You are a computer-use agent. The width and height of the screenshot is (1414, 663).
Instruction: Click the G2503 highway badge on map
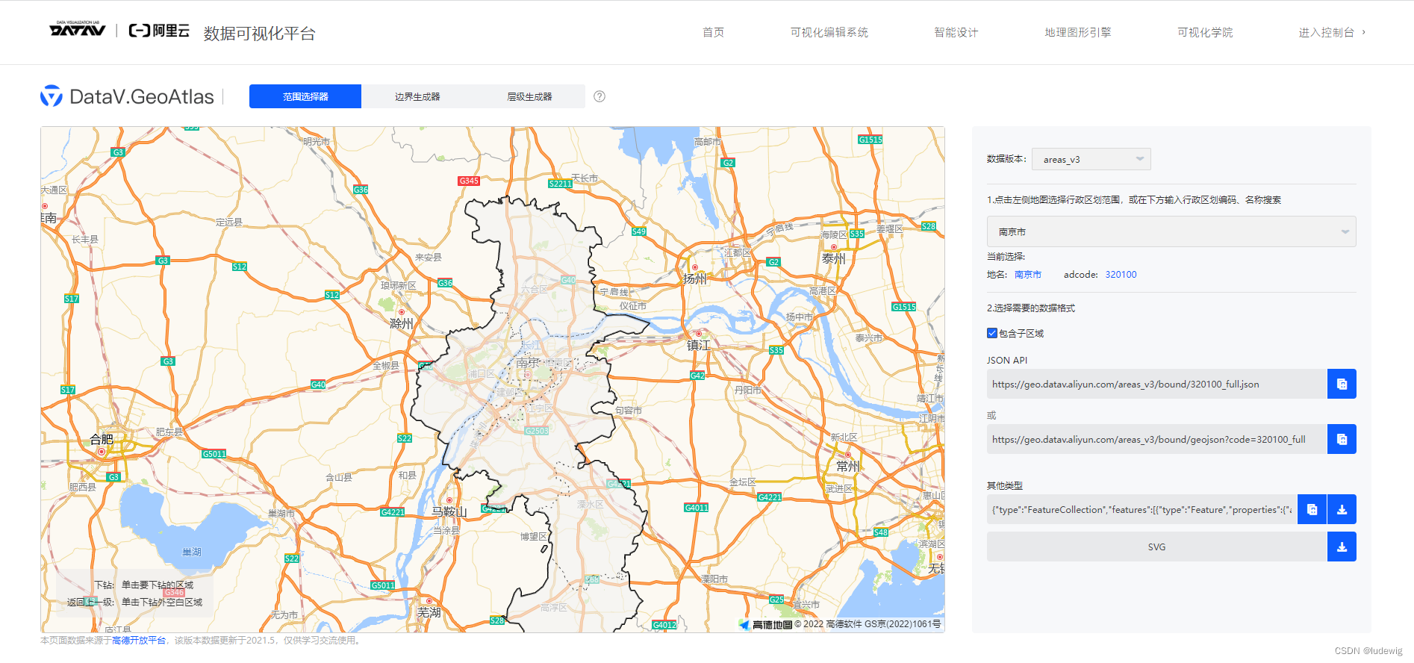537,431
